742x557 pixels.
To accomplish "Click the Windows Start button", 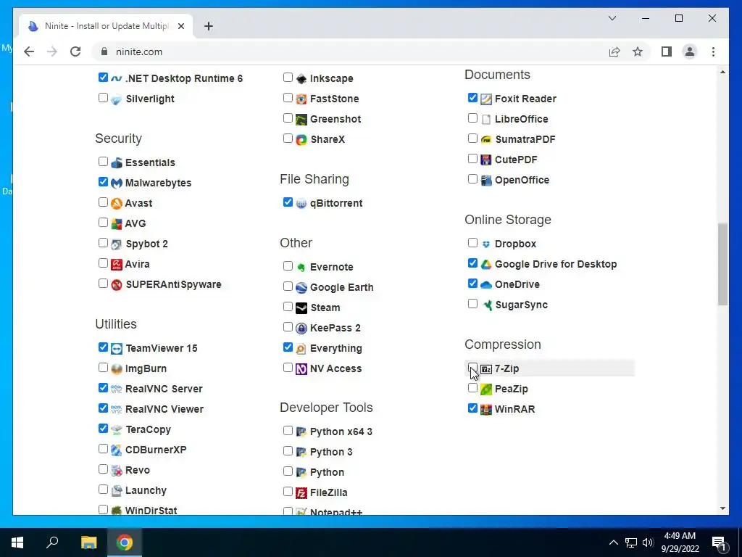I will coord(17,542).
